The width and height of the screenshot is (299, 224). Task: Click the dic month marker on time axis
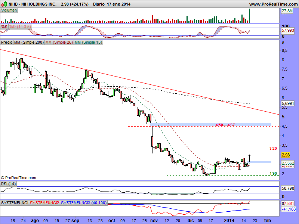[191, 221]
